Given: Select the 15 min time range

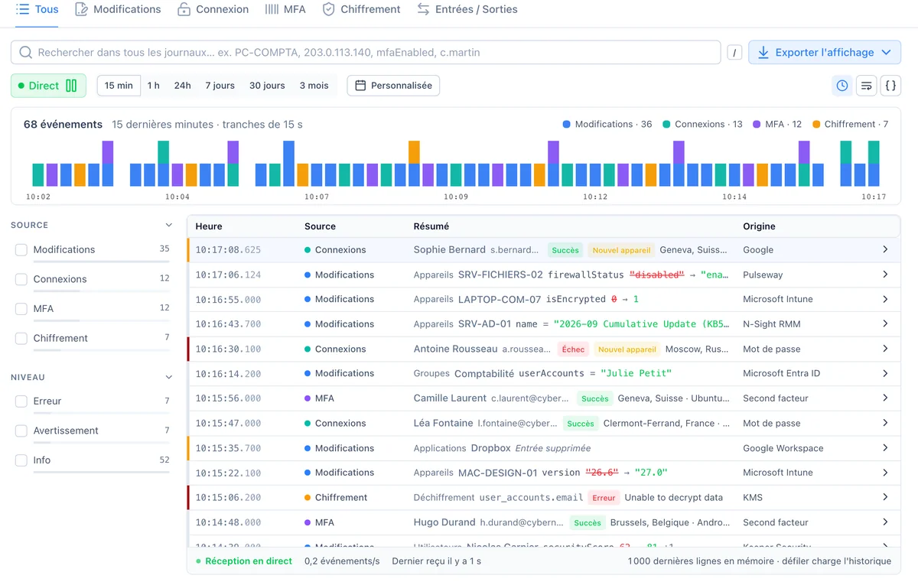Looking at the screenshot, I should [119, 86].
